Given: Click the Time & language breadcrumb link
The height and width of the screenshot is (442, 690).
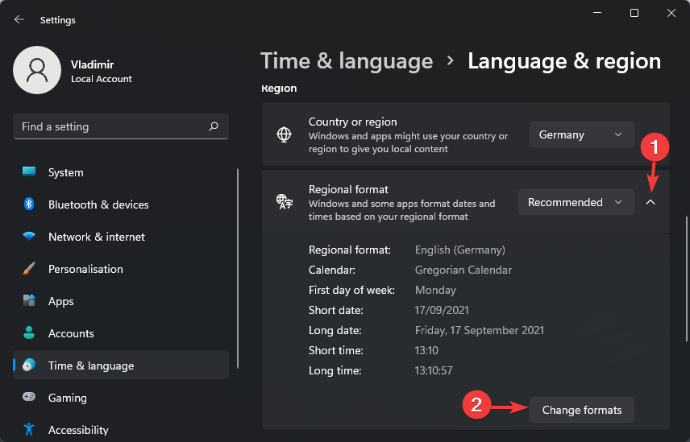Looking at the screenshot, I should (347, 61).
